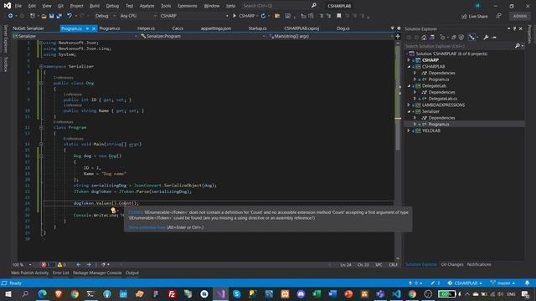The width and height of the screenshot is (536, 301).
Task: Click the error count indicator in editor footer
Action: tap(47, 264)
